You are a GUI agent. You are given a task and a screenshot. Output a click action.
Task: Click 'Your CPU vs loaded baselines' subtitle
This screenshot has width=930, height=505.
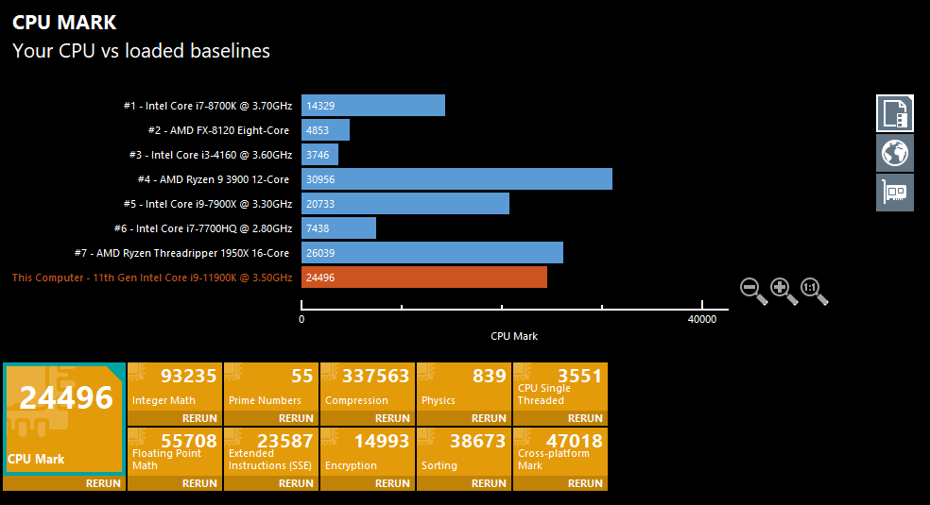pyautogui.click(x=141, y=51)
